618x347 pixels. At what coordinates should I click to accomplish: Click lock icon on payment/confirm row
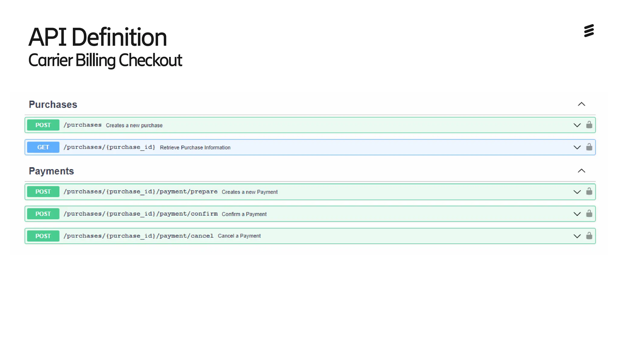click(x=589, y=214)
